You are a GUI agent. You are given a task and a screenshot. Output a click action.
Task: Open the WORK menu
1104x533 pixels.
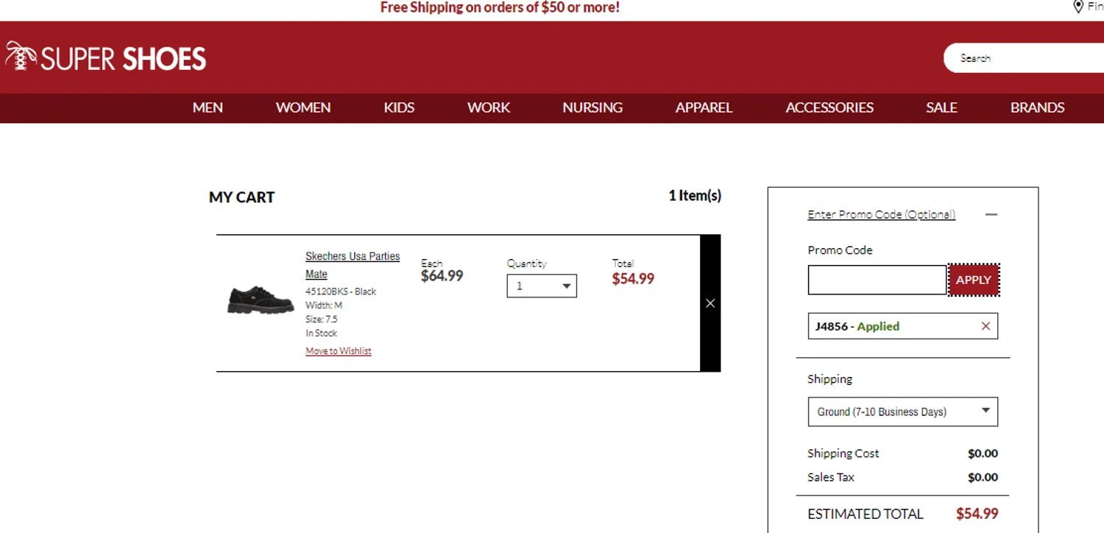[x=489, y=107]
